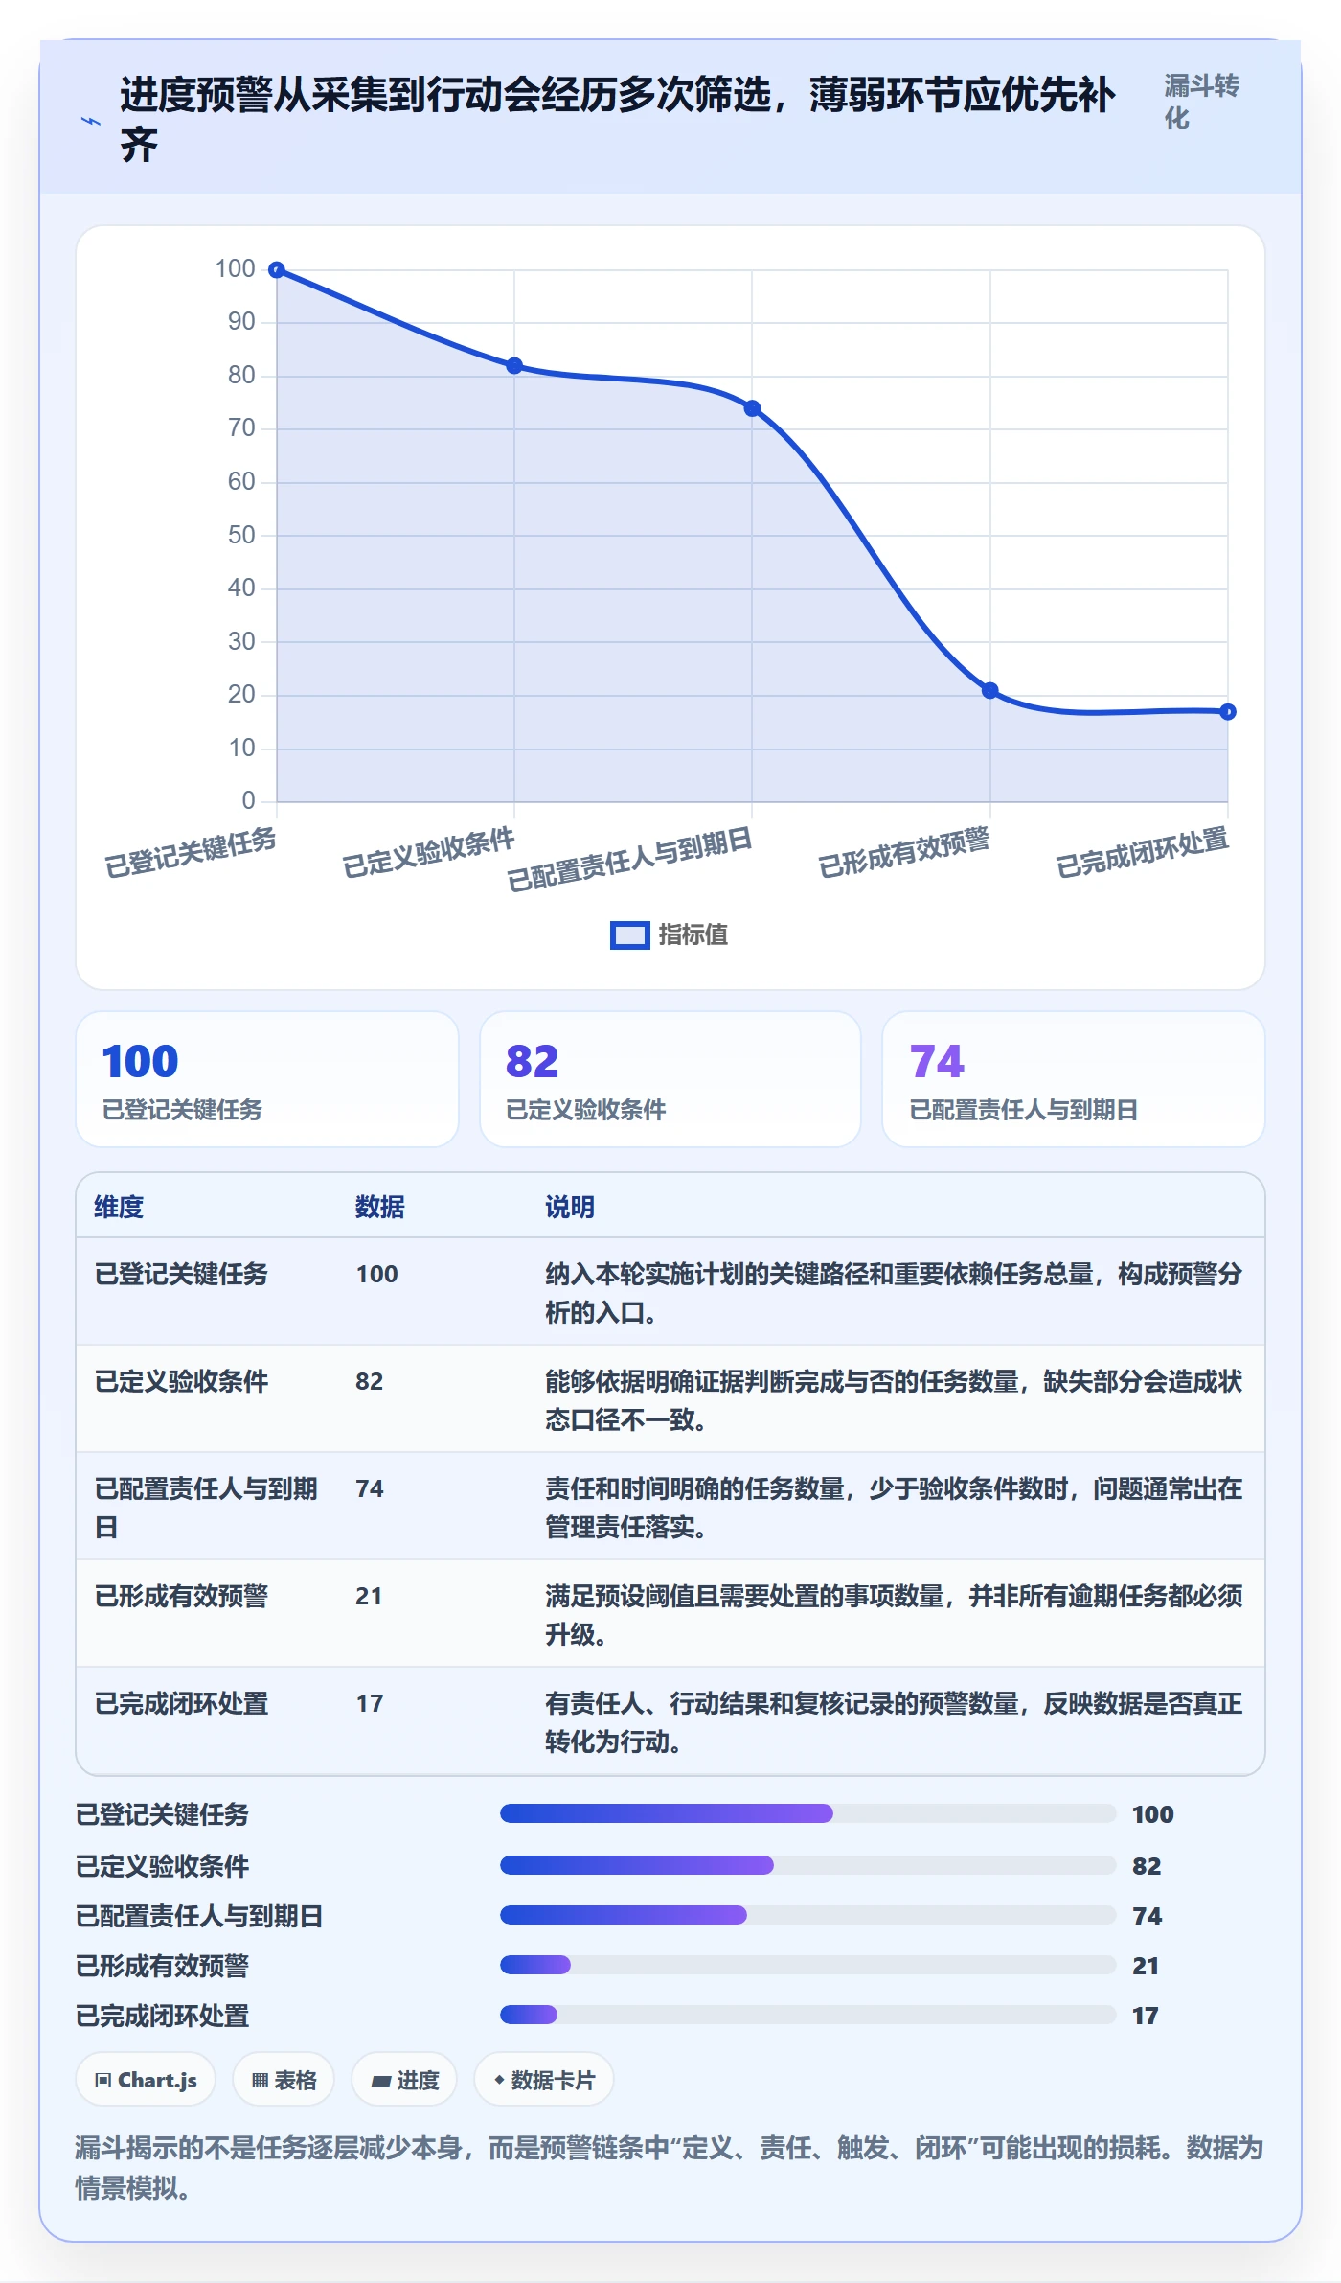Click the description starting with 纳入本轮实施计划
Image resolution: width=1341 pixels, height=2283 pixels.
(x=894, y=1293)
